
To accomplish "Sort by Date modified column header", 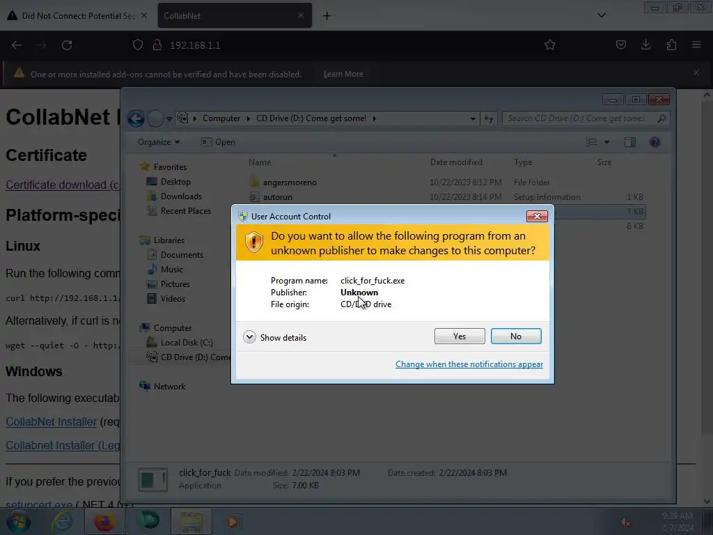I will (456, 162).
